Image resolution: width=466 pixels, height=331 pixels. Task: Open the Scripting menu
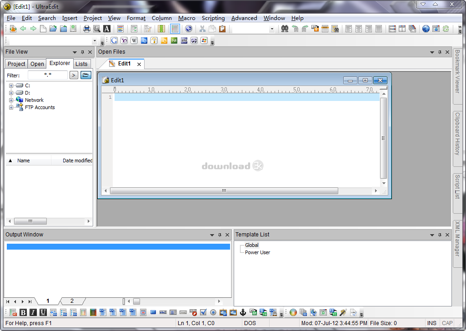213,18
